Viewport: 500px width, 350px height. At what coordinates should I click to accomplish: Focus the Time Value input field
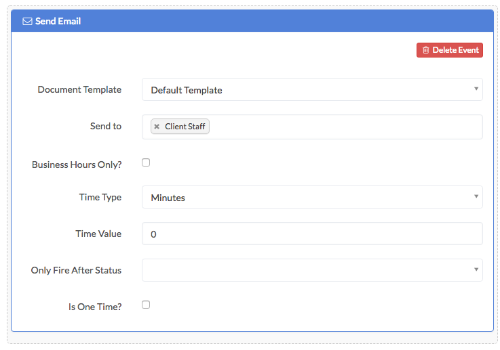[312, 234]
